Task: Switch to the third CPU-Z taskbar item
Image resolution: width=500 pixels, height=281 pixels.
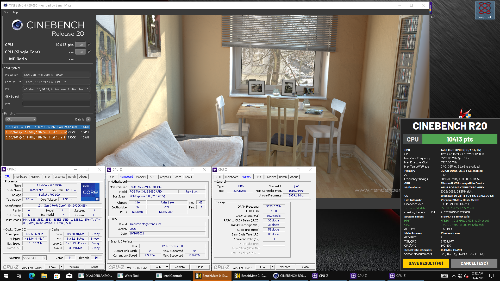Action: coord(406,276)
